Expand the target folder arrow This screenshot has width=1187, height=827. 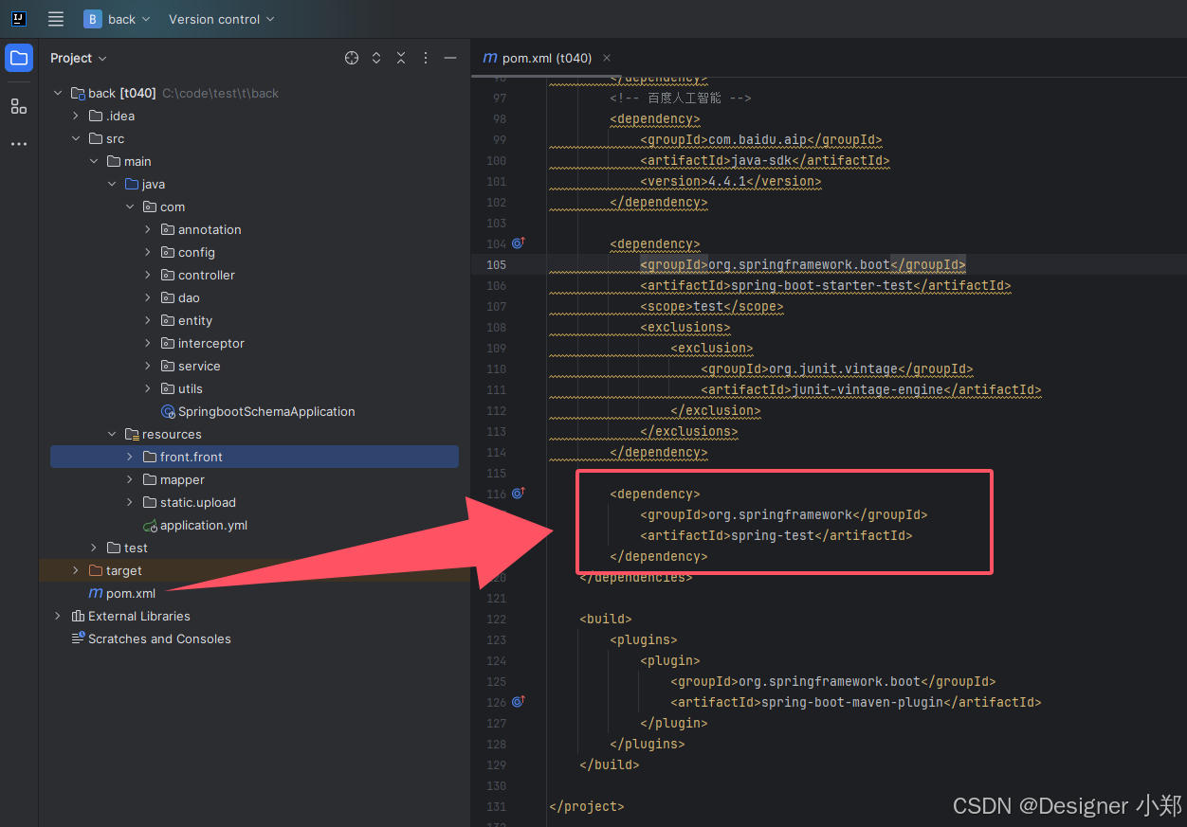click(x=76, y=570)
